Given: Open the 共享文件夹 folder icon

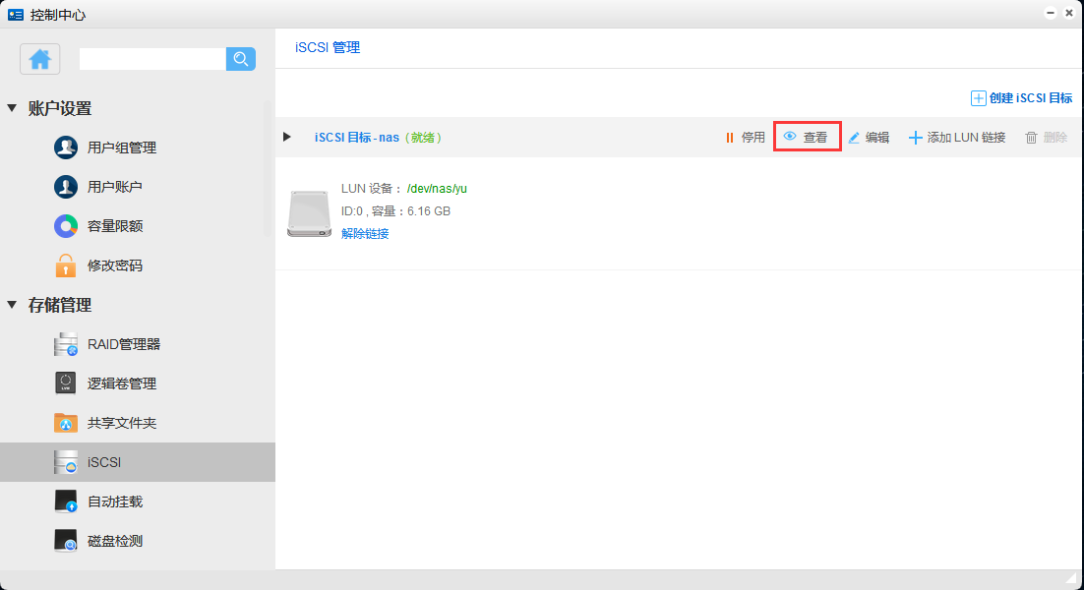Looking at the screenshot, I should 66,422.
